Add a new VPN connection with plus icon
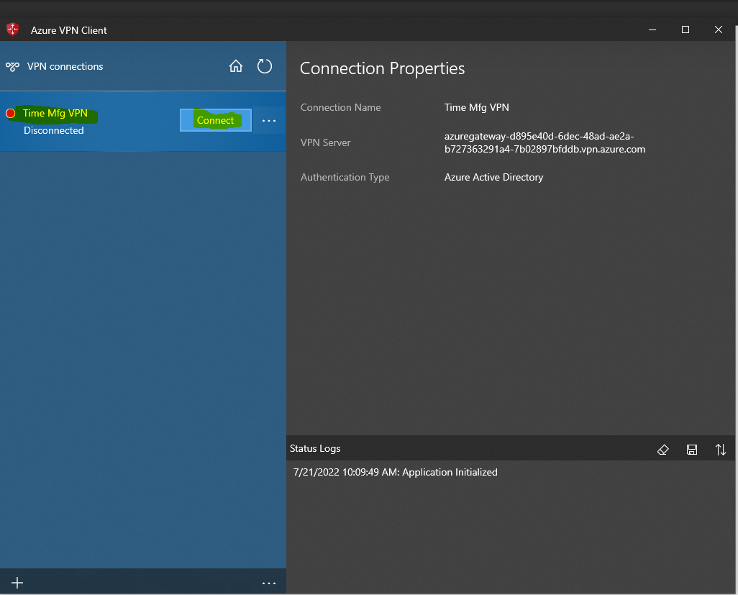 [17, 583]
